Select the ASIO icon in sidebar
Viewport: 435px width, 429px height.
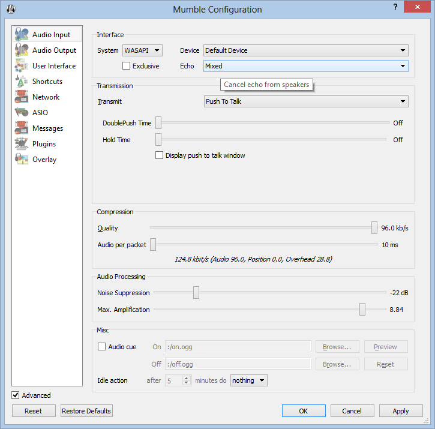[x=22, y=113]
